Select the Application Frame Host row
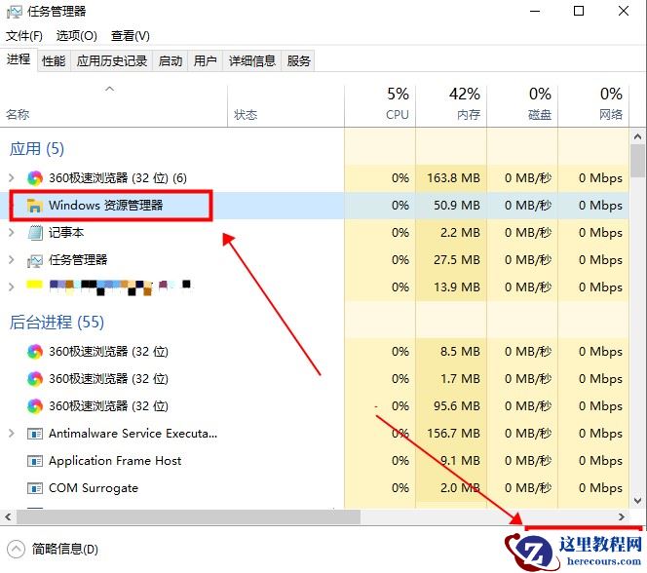This screenshot has height=573, width=647. click(x=315, y=461)
